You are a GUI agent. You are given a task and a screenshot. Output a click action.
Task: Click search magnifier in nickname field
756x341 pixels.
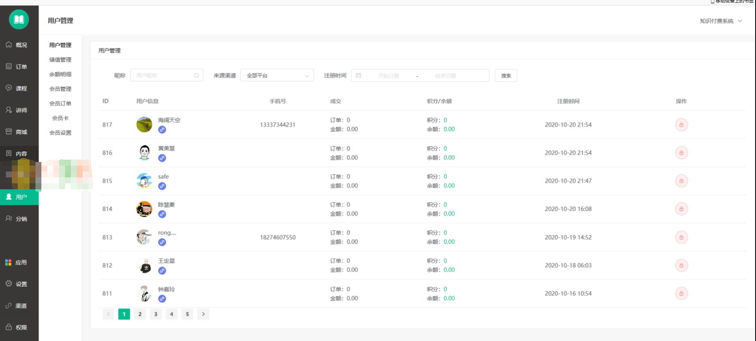[x=196, y=75]
